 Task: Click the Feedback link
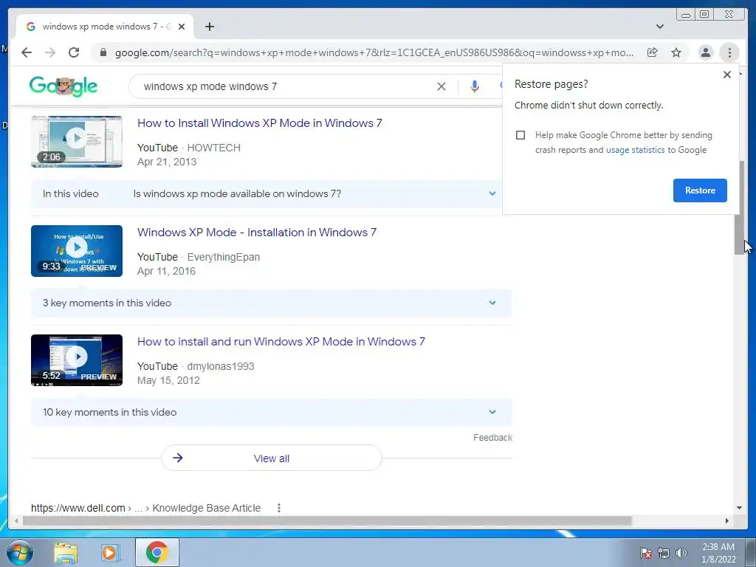(492, 437)
